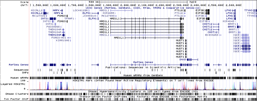Click the 1,500,000 position label
The image size is (257, 101).
(x=40, y=5)
